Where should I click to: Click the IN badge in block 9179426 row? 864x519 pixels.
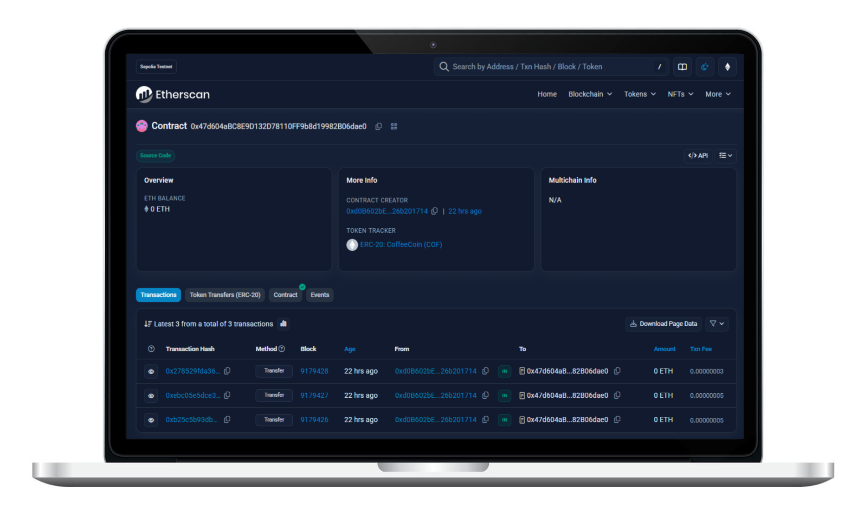[x=504, y=420]
